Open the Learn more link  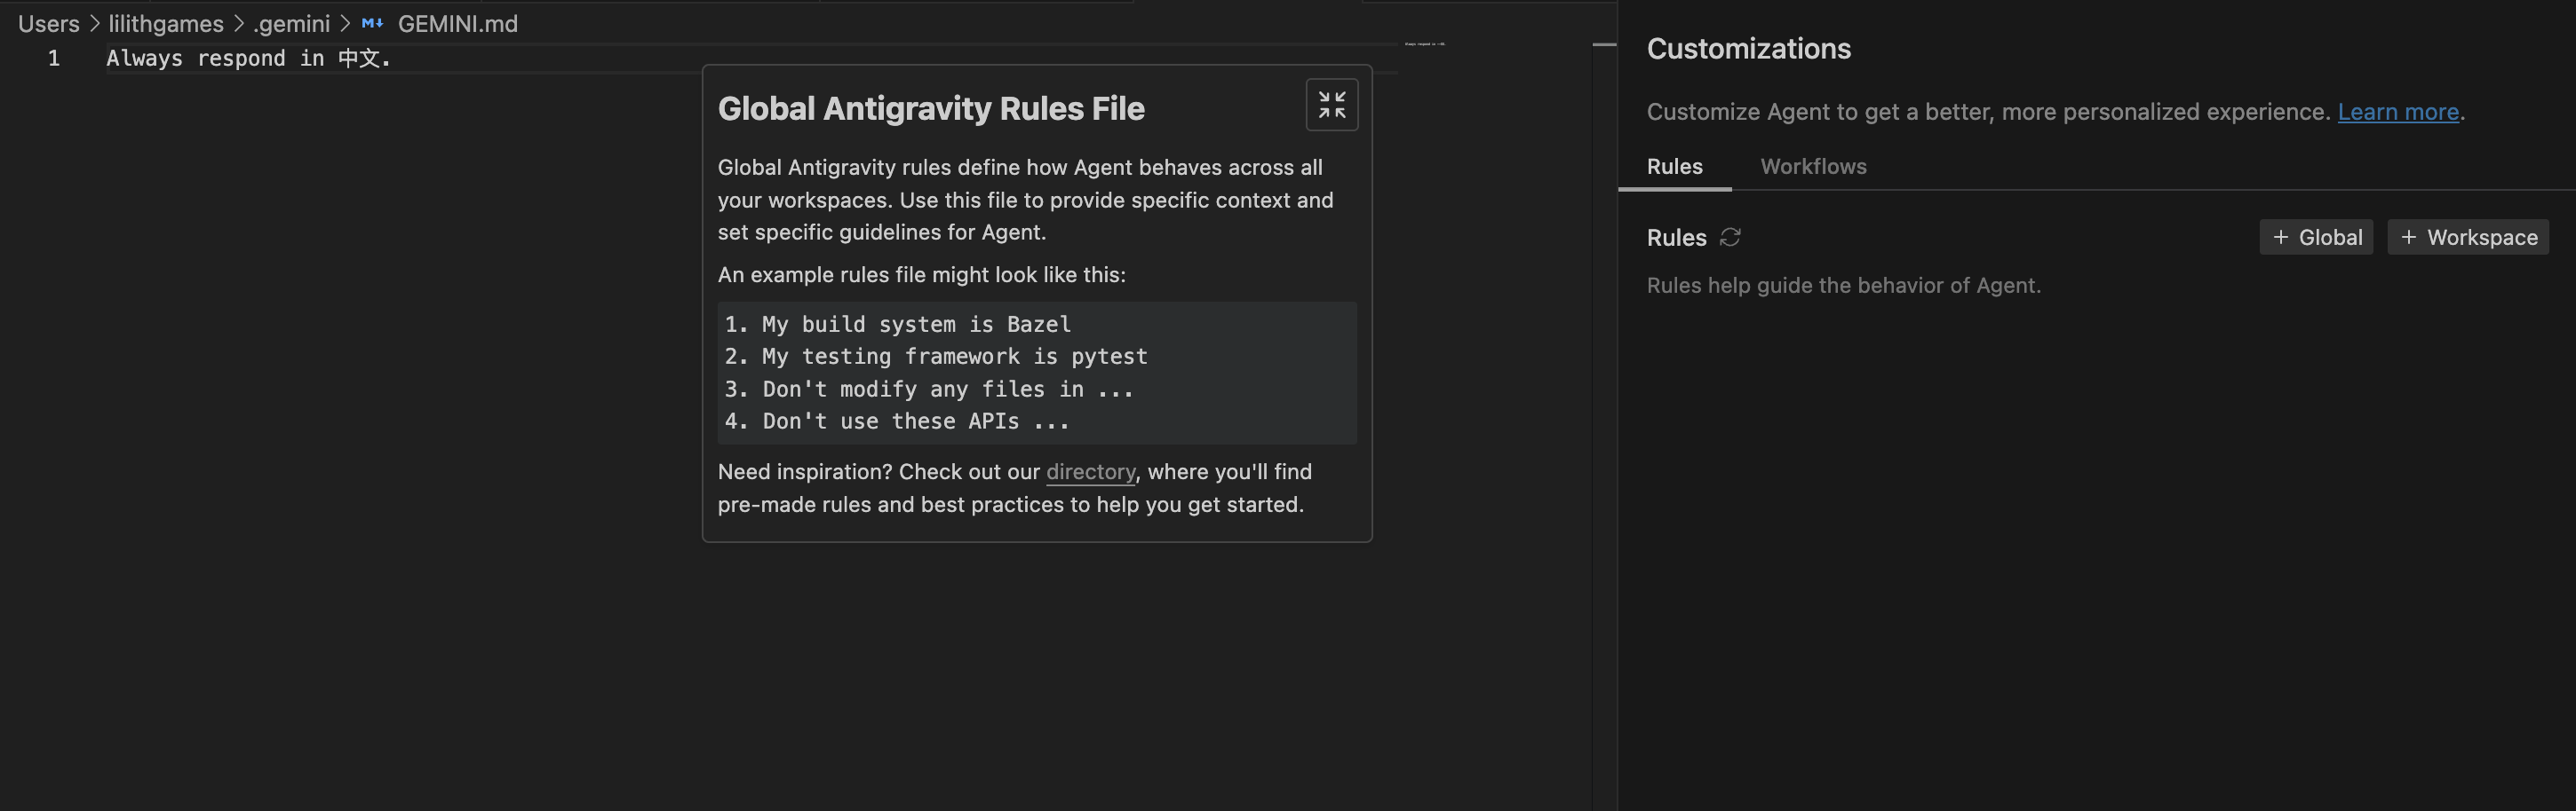pos(2397,112)
